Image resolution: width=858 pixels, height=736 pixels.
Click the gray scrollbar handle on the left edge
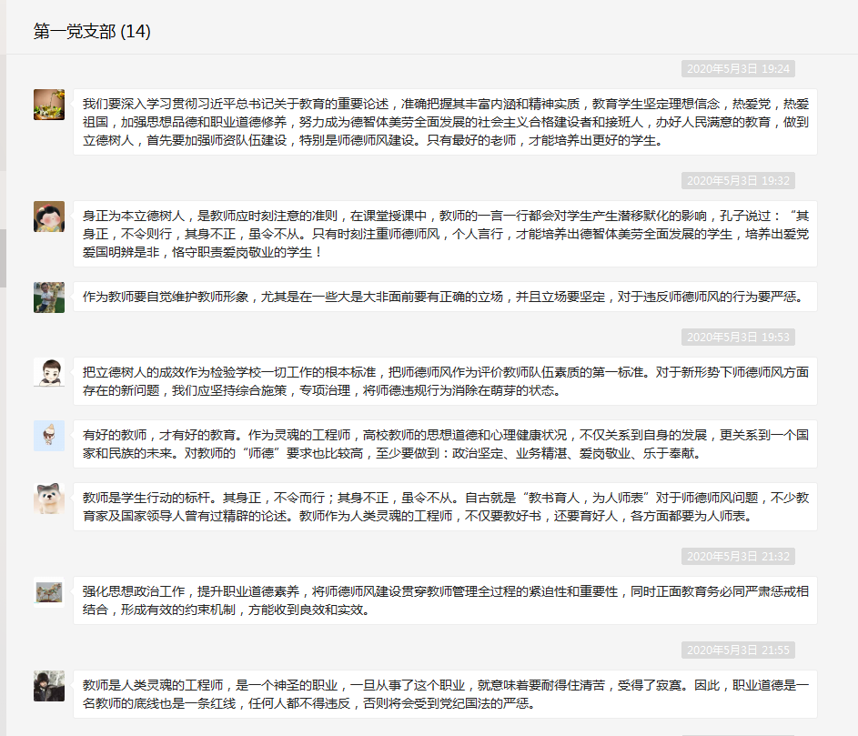pos(3,257)
